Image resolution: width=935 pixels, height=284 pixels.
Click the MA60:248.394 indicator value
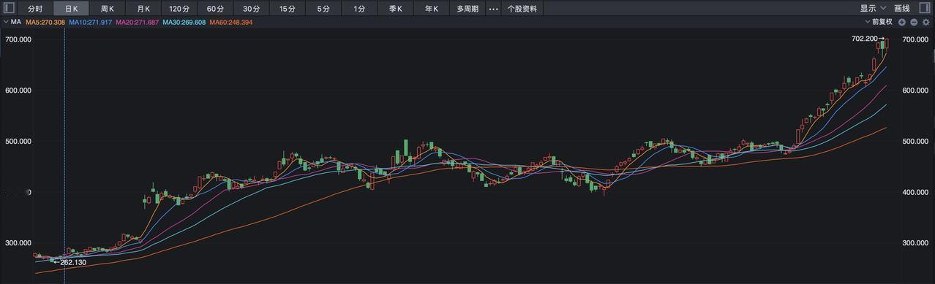click(x=231, y=23)
